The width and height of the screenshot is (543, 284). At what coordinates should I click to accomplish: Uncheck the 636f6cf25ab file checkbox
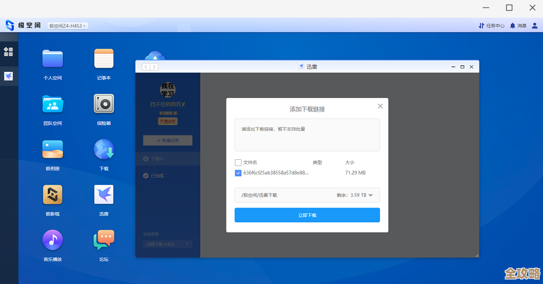pos(238,173)
